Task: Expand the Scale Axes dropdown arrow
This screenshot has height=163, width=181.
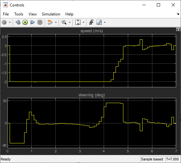Action: pyautogui.click(x=83, y=23)
